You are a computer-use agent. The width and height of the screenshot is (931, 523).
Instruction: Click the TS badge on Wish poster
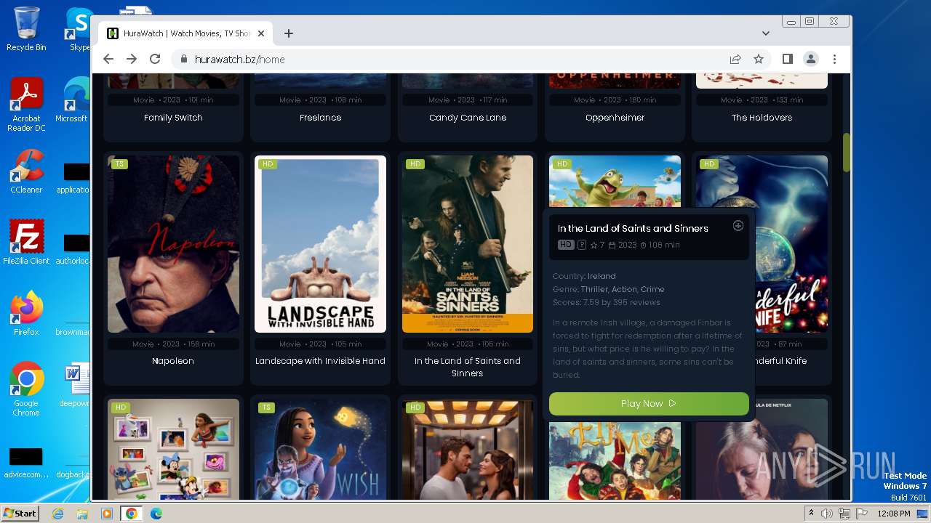point(266,408)
